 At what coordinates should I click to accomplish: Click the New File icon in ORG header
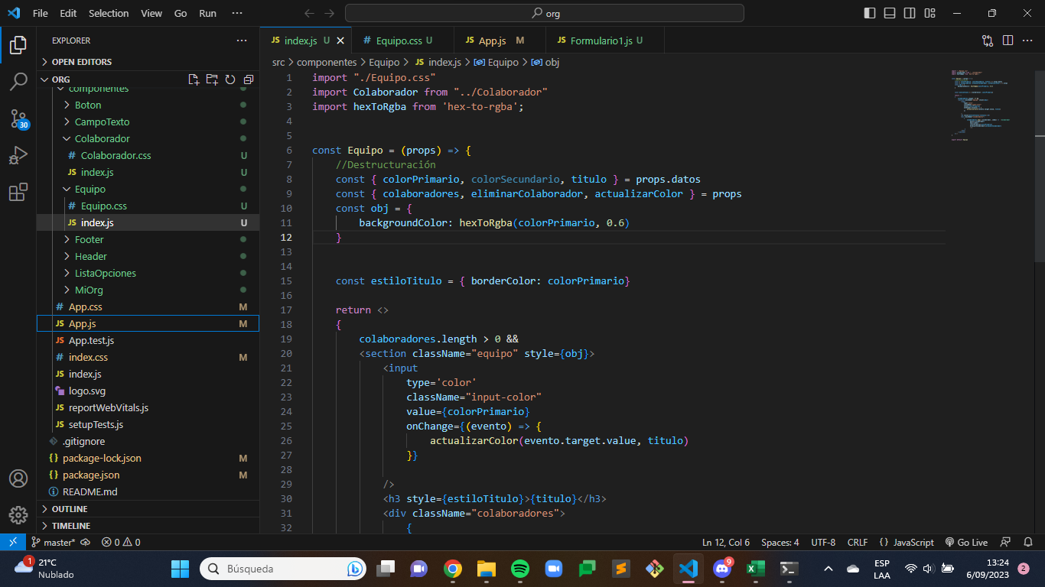(194, 79)
